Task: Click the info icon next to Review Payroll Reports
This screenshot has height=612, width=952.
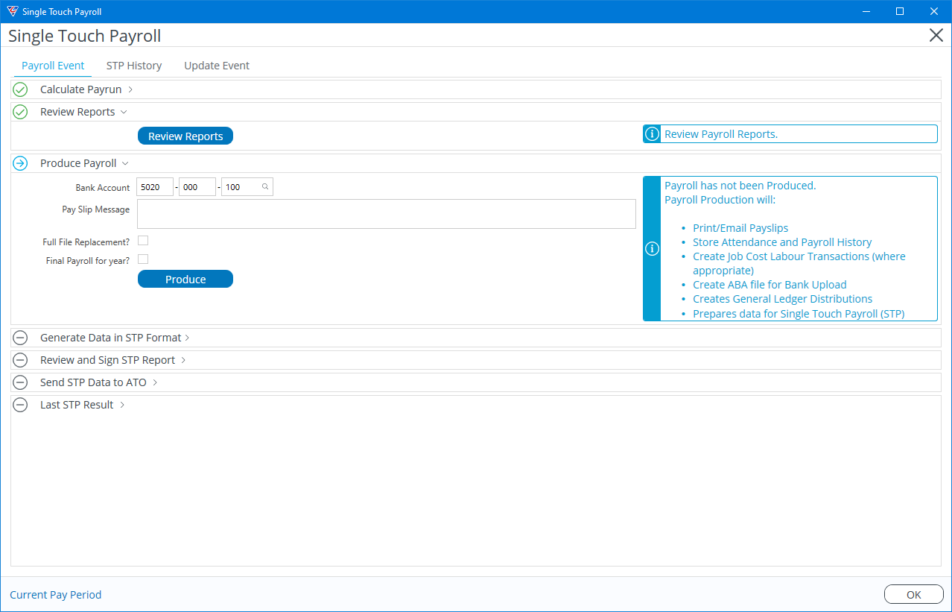Action: tap(652, 134)
